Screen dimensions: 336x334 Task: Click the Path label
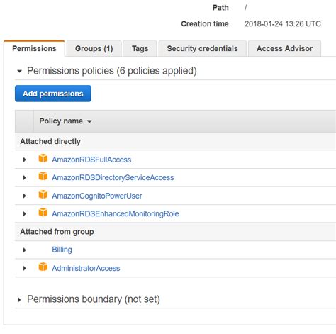coord(220,8)
